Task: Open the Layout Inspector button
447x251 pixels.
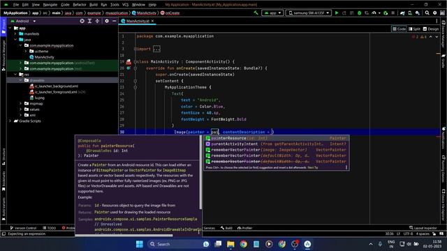Action: tap(423, 228)
